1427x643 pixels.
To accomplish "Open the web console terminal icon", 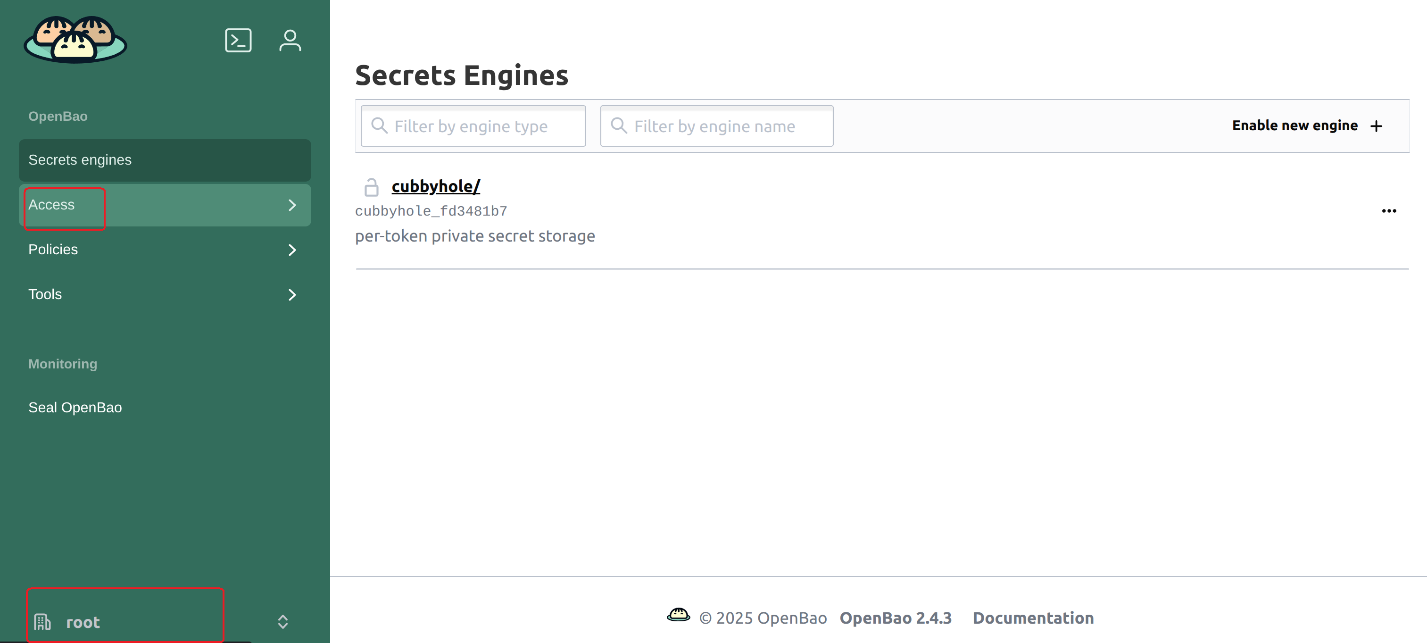I will (238, 40).
